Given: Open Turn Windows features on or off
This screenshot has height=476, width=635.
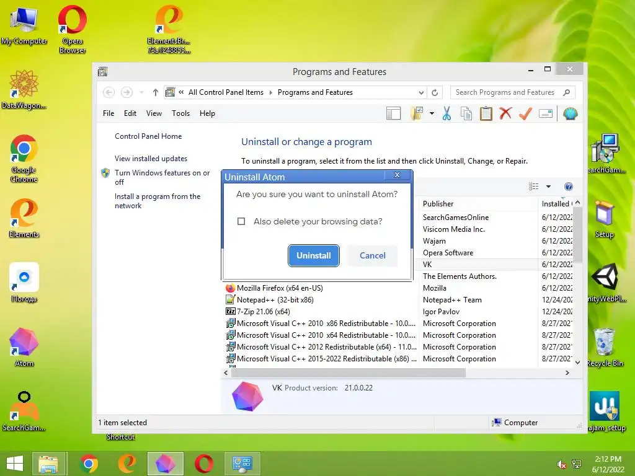Looking at the screenshot, I should coord(162,177).
